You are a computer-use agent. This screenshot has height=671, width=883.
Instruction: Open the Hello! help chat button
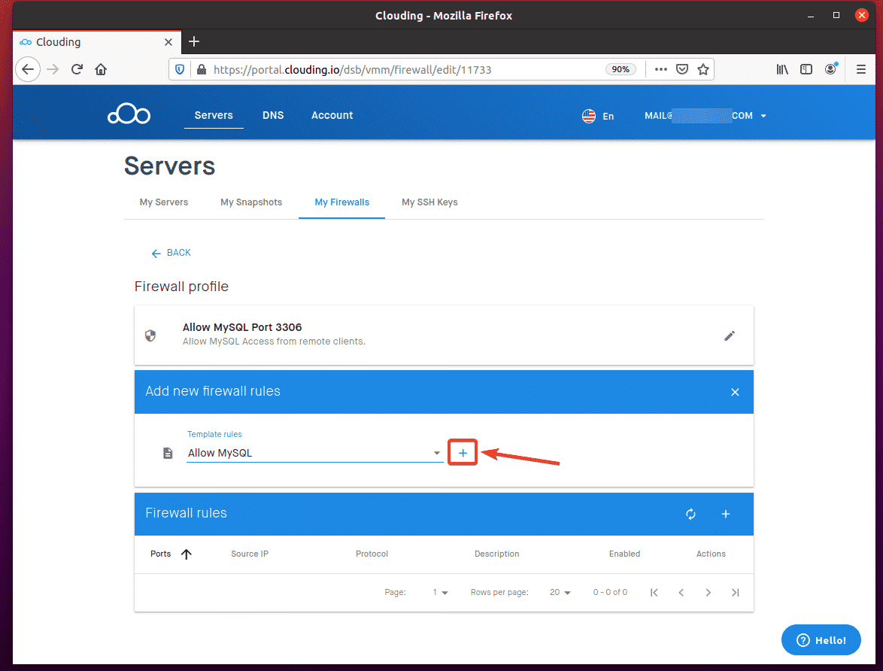821,640
